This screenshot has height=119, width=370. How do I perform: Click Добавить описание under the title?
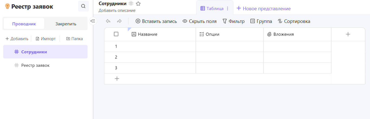[x=117, y=10]
